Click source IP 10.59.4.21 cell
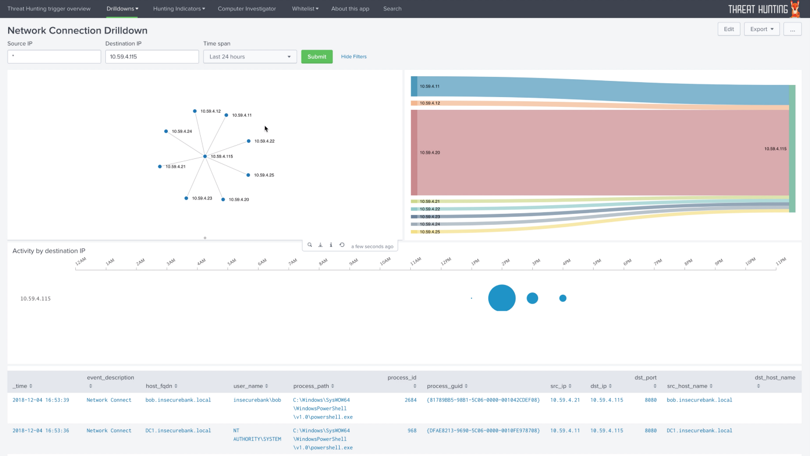 coord(566,400)
